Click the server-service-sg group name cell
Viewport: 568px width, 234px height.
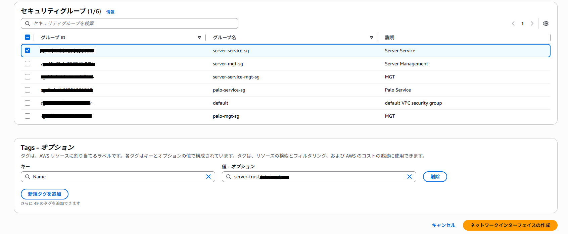pyautogui.click(x=231, y=51)
